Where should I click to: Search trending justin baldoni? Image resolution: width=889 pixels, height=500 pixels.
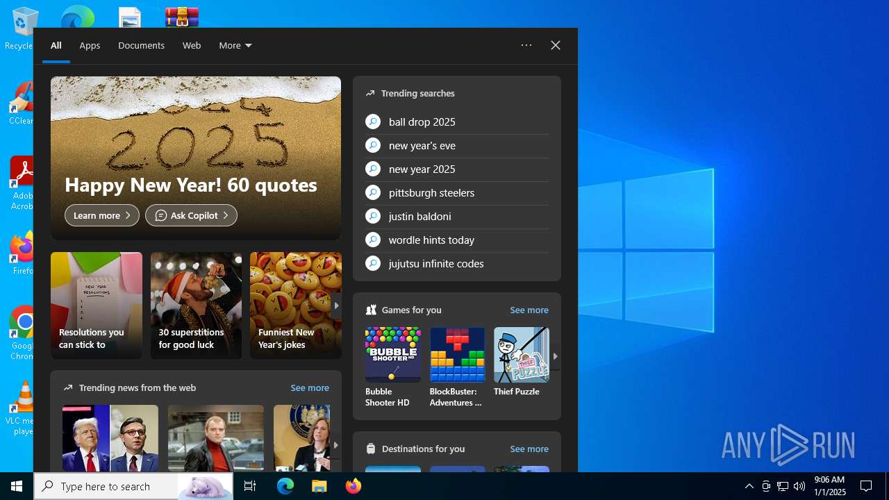coord(457,216)
